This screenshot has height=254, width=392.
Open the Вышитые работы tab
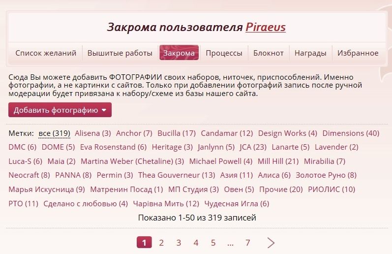(x=120, y=53)
